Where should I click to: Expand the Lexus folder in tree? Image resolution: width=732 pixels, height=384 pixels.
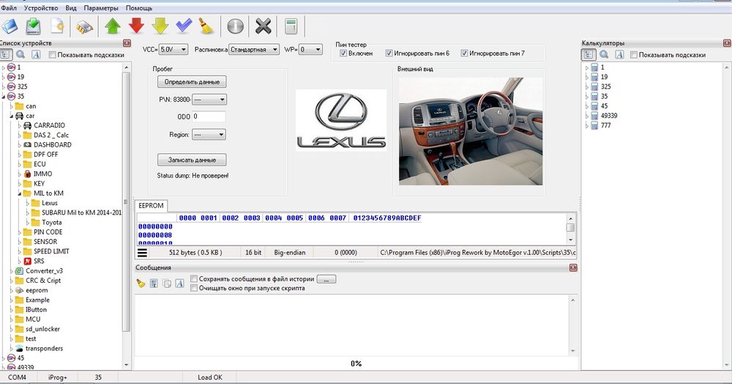click(x=28, y=203)
